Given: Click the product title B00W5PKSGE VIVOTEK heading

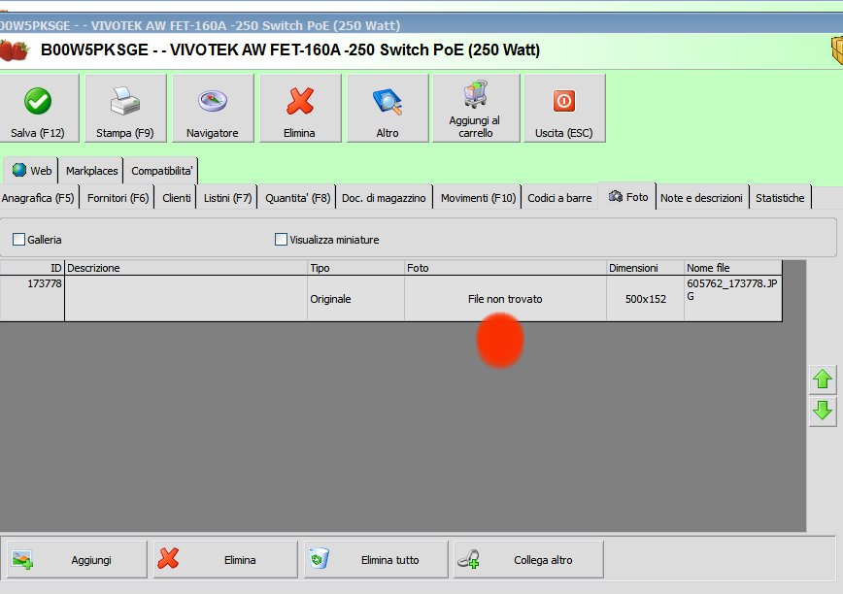Looking at the screenshot, I should 290,49.
